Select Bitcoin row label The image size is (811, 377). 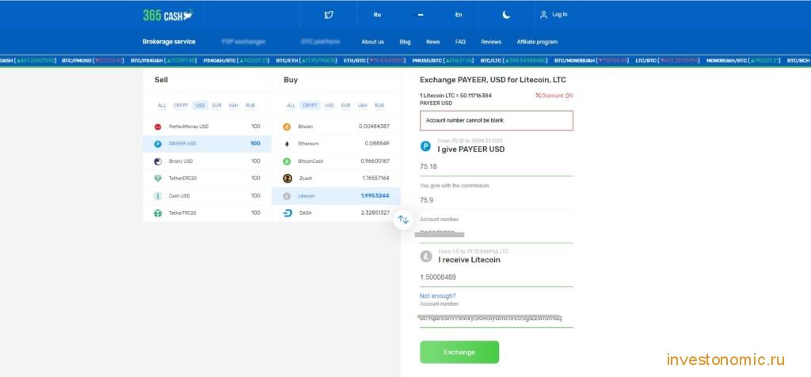(305, 126)
